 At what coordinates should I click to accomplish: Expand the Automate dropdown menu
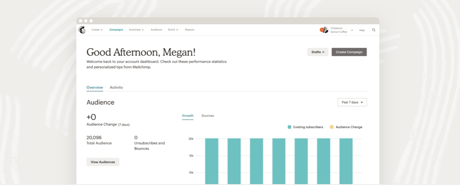(136, 30)
